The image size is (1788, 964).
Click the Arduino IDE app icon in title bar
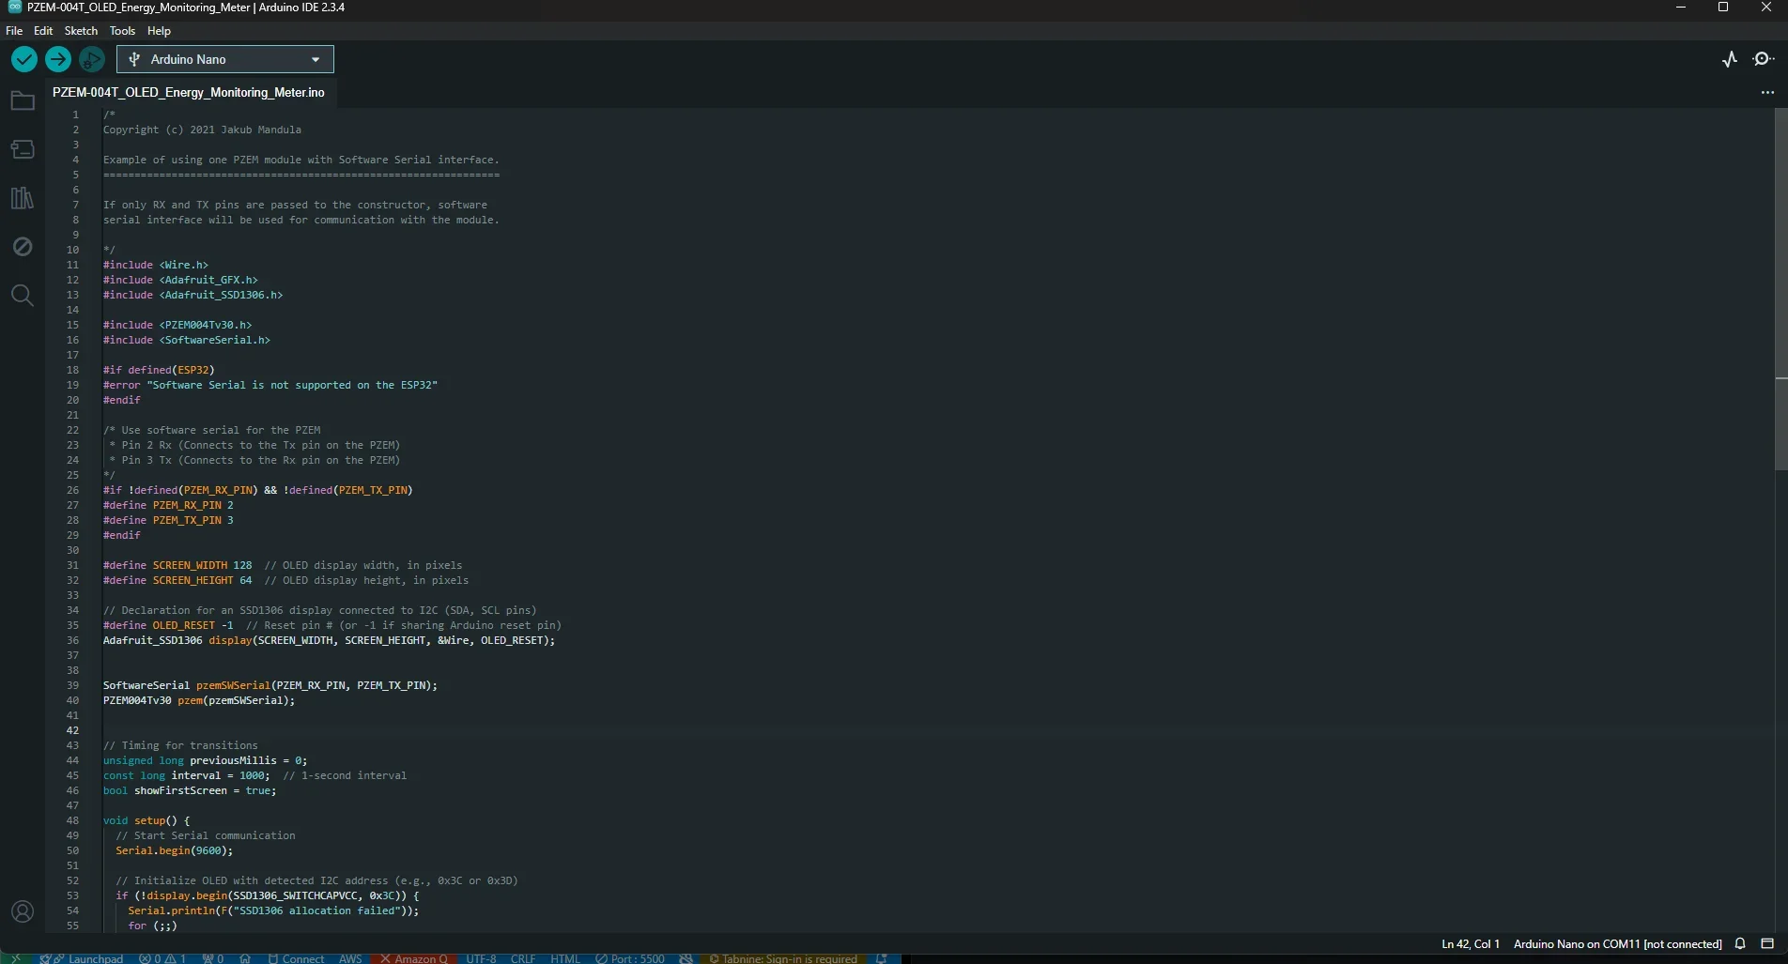pyautogui.click(x=15, y=8)
